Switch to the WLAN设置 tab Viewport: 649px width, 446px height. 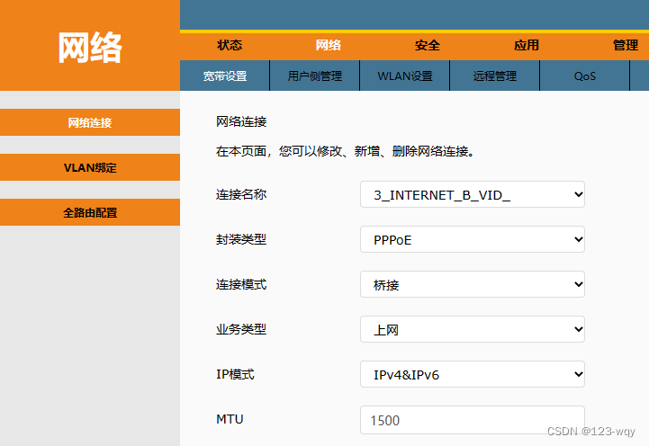tap(405, 76)
